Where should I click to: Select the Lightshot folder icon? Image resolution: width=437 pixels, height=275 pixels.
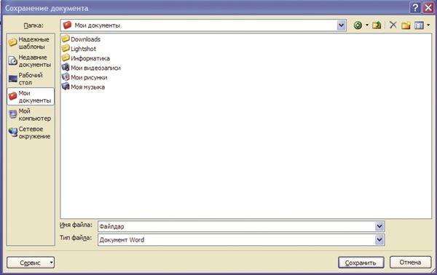click(x=66, y=48)
